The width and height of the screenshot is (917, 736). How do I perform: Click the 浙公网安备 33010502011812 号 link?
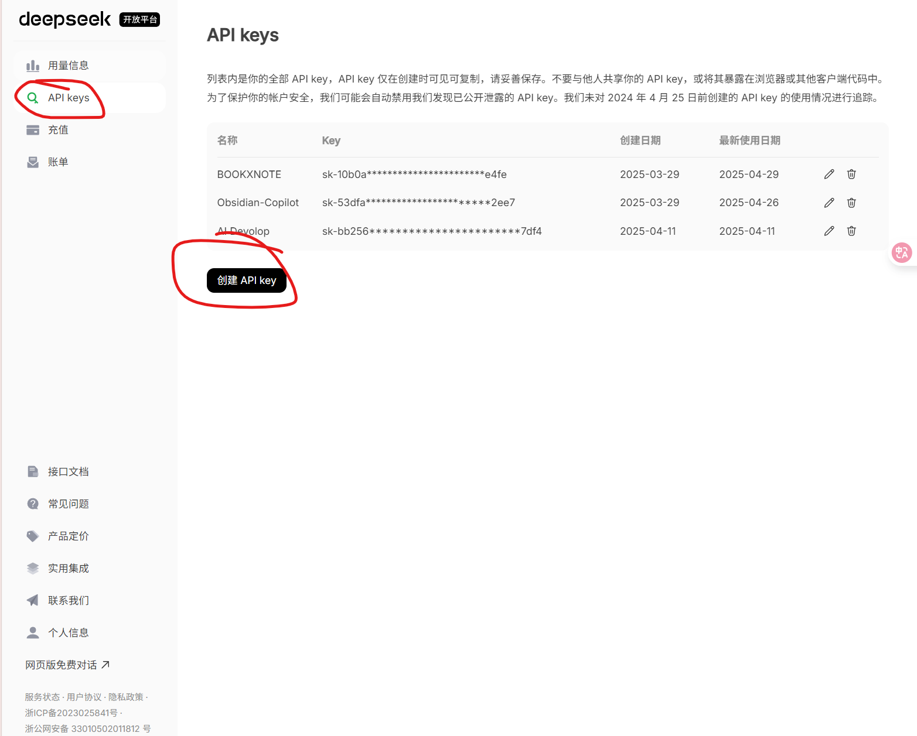(x=88, y=728)
